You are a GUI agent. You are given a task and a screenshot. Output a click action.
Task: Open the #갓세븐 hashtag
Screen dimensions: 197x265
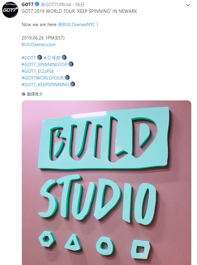[x=52, y=58]
